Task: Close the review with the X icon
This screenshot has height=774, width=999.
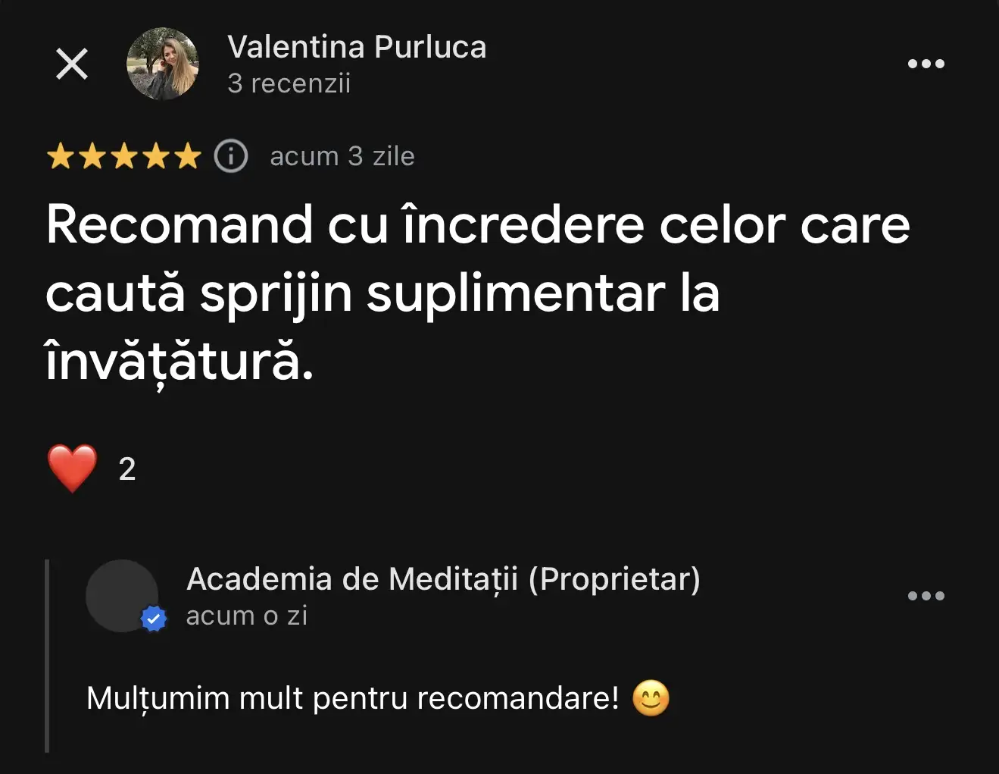Action: 72,64
